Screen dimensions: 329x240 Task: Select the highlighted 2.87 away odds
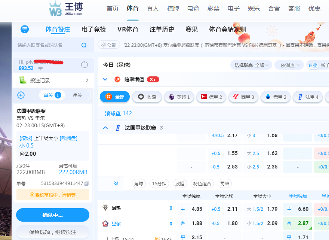[x=298, y=223]
